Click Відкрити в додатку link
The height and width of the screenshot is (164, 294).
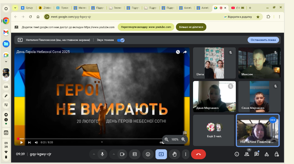pos(238,17)
